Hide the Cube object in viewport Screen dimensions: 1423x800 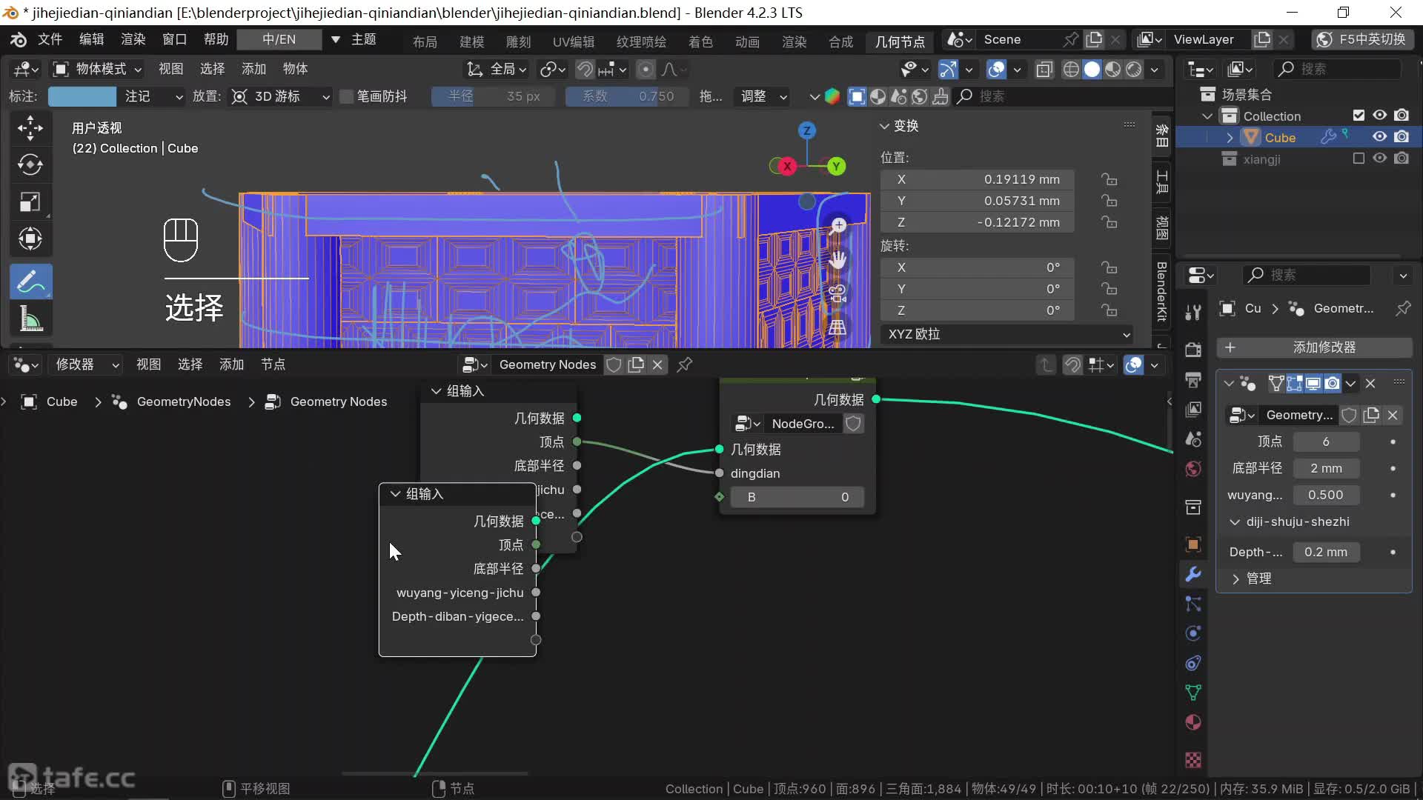coord(1379,137)
